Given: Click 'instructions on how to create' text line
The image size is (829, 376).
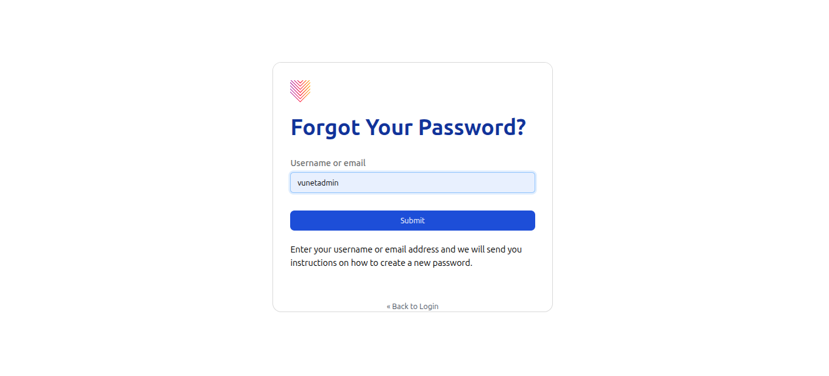Looking at the screenshot, I should click(x=381, y=263).
